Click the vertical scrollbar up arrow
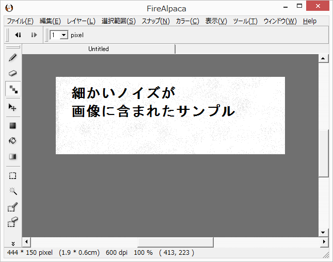The width and height of the screenshot is (333, 262). [x=323, y=58]
